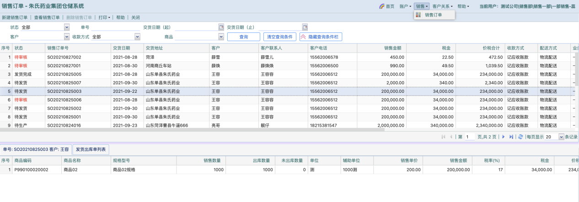The width and height of the screenshot is (579, 202).
Task: Click the rainbow 首页 home icon
Action: pyautogui.click(x=381, y=6)
